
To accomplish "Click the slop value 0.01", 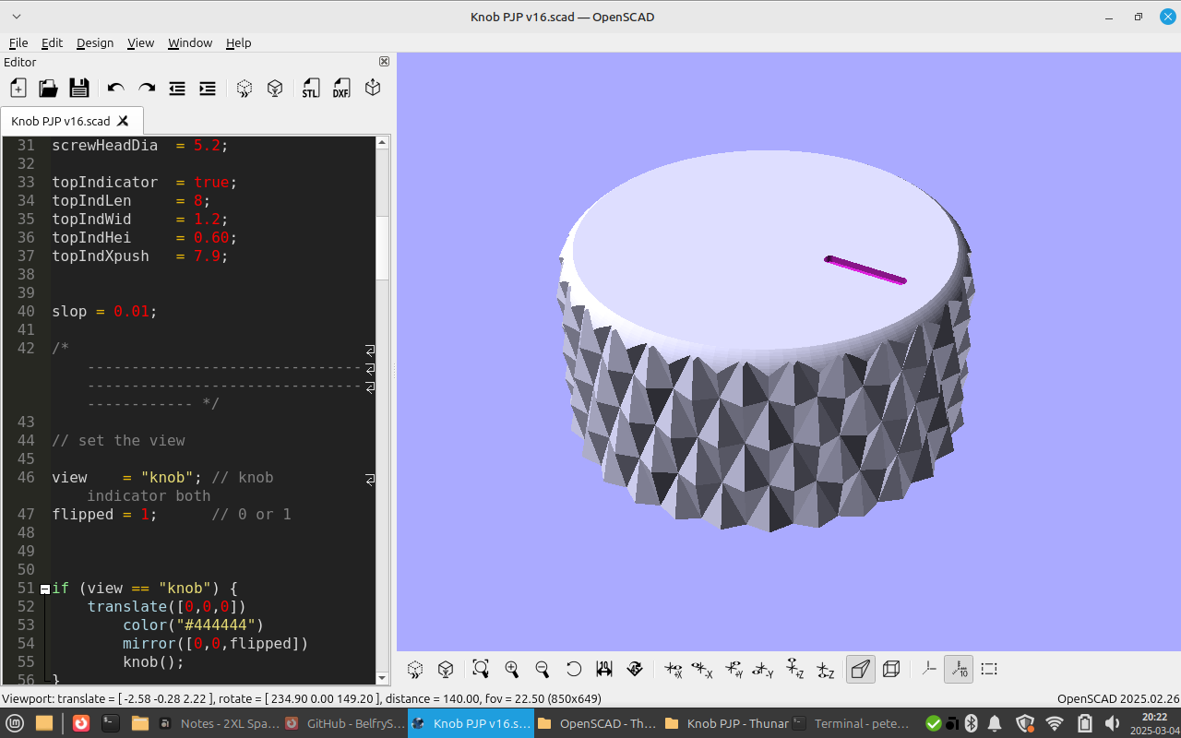I will click(131, 311).
